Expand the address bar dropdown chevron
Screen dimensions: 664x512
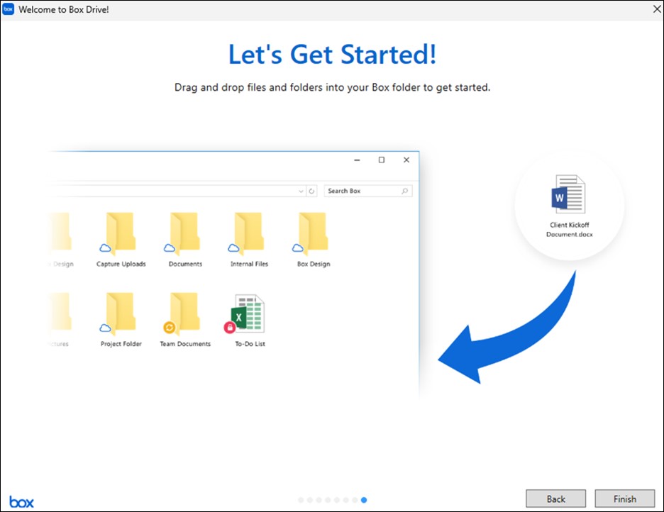click(x=301, y=191)
